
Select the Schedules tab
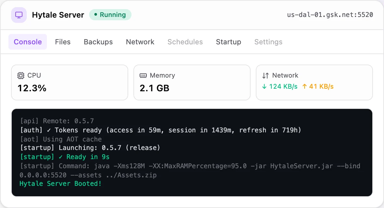tap(185, 42)
